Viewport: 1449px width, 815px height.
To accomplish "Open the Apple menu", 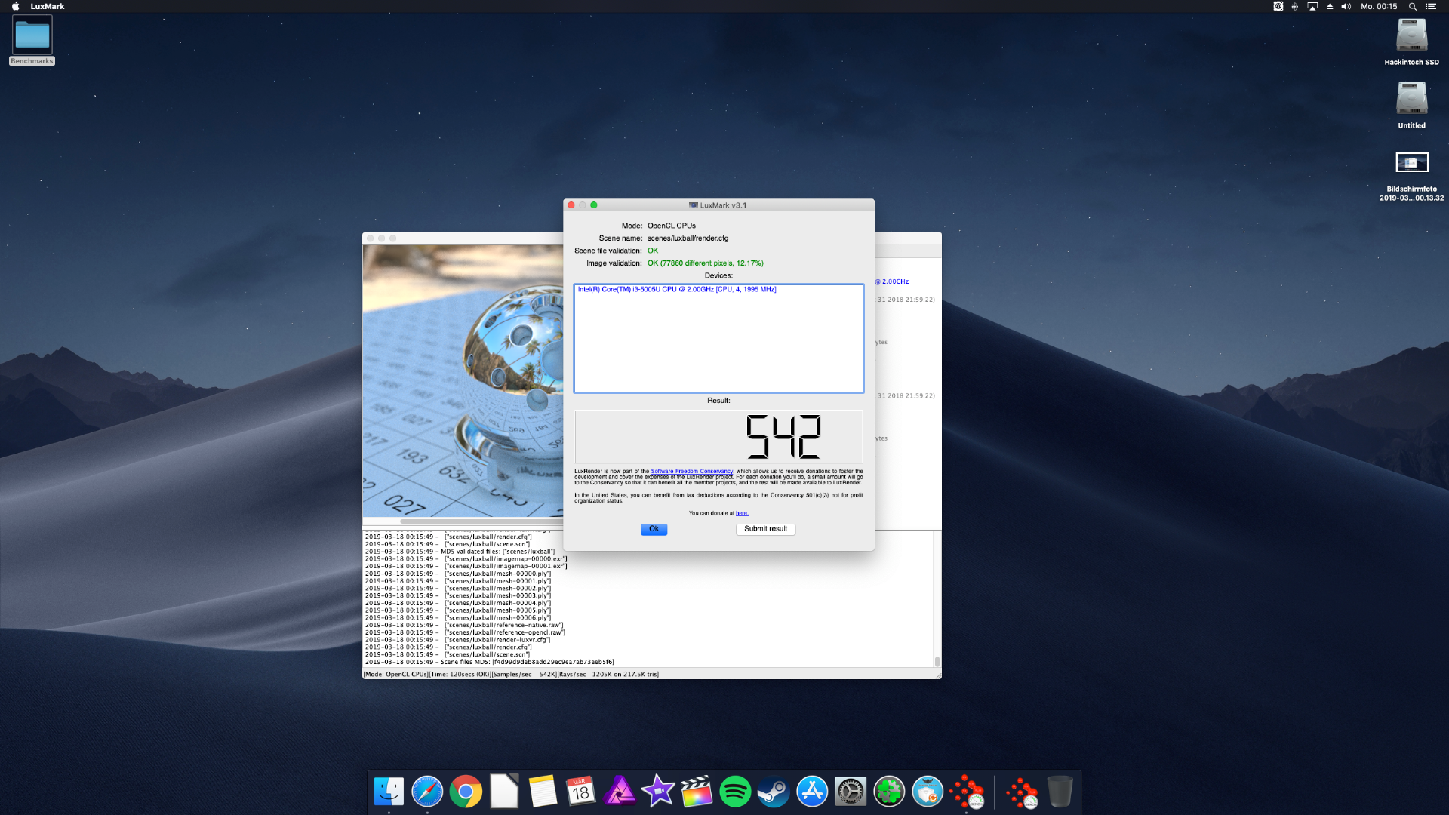I will [x=15, y=6].
